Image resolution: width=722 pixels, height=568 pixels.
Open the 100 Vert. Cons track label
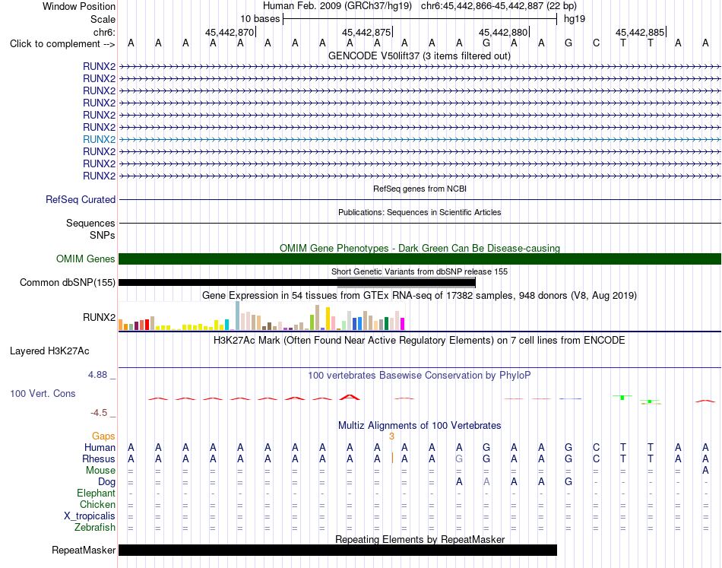pos(43,393)
